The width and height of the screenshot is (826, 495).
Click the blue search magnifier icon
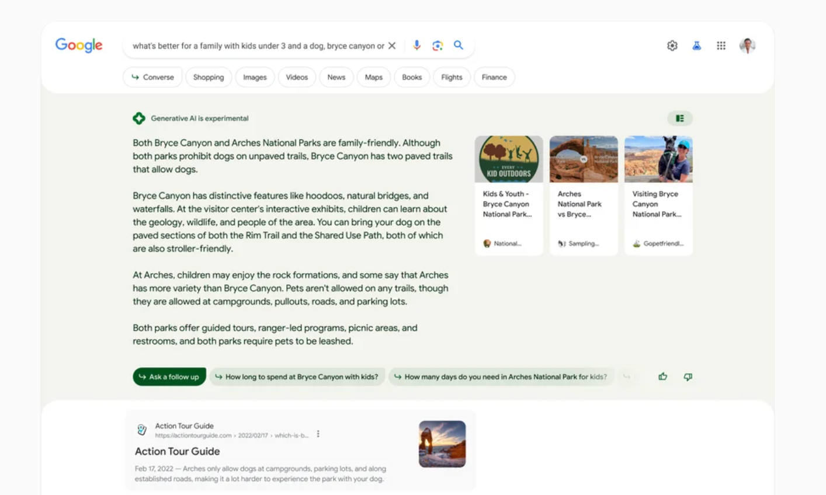[459, 45]
